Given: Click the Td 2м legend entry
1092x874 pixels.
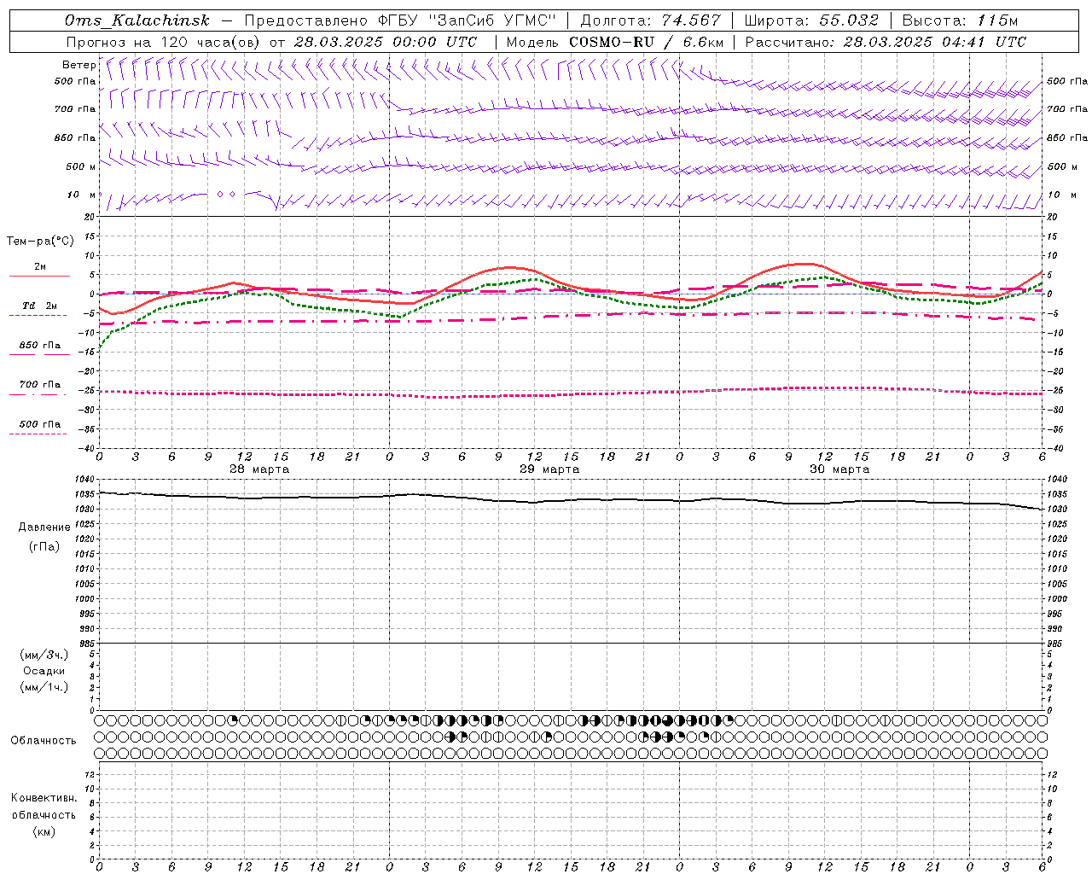Looking at the screenshot, I should pos(40,306).
